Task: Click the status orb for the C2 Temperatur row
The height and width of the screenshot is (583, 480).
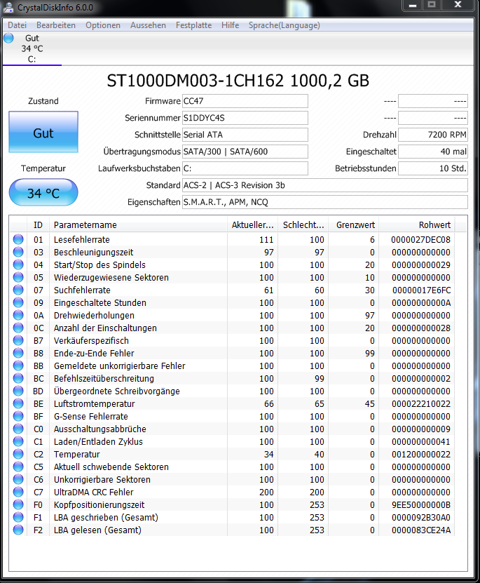Action: (18, 455)
